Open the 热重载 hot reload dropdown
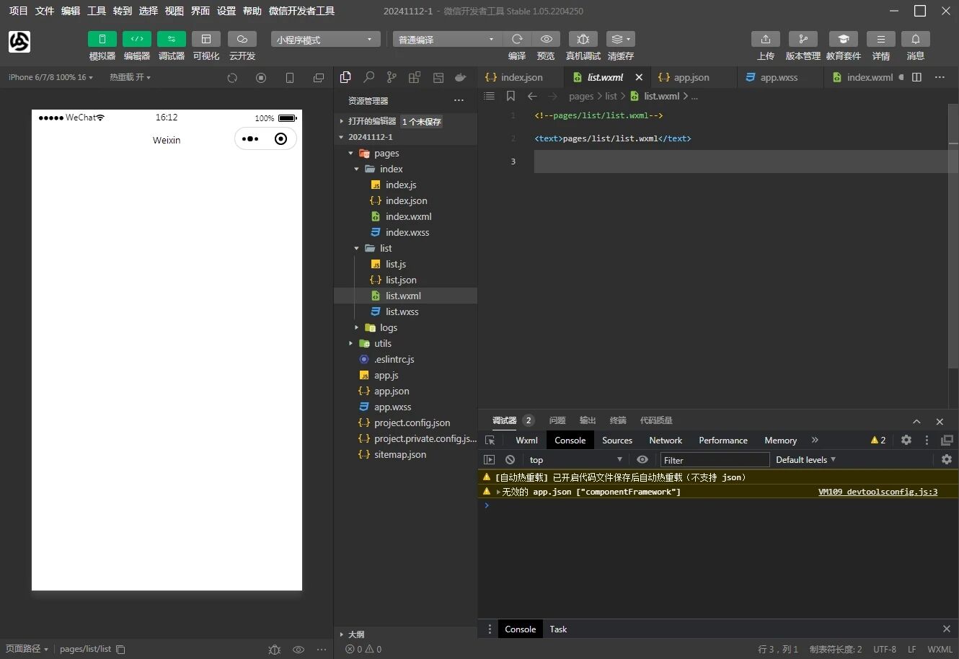Image resolution: width=959 pixels, height=659 pixels. (x=130, y=77)
